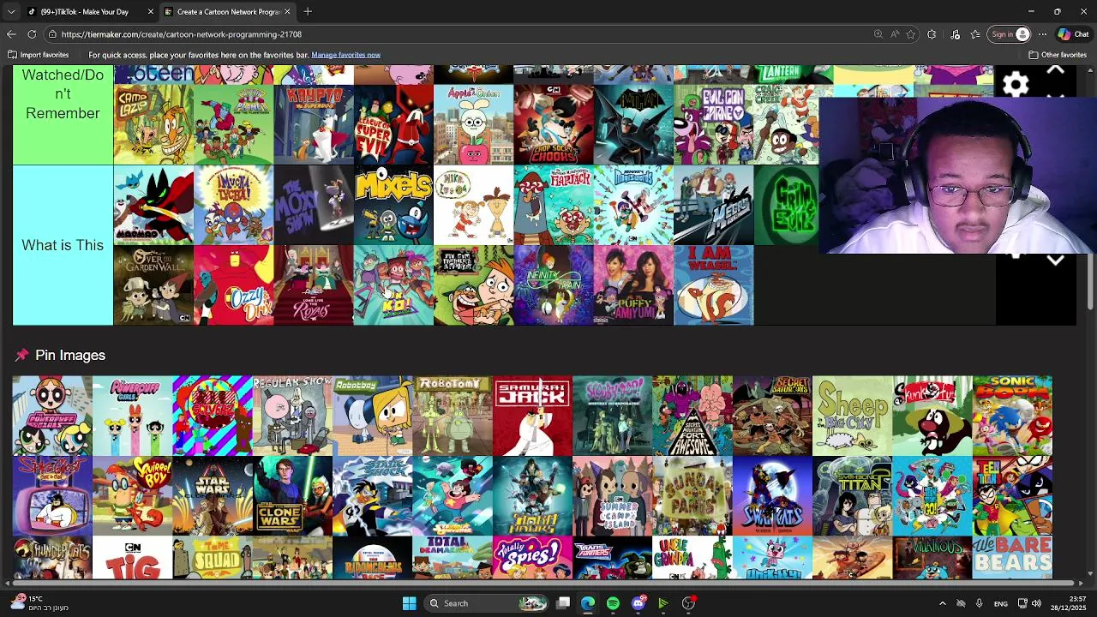Click the Sign in profile button
This screenshot has height=617, width=1097.
(x=1010, y=34)
